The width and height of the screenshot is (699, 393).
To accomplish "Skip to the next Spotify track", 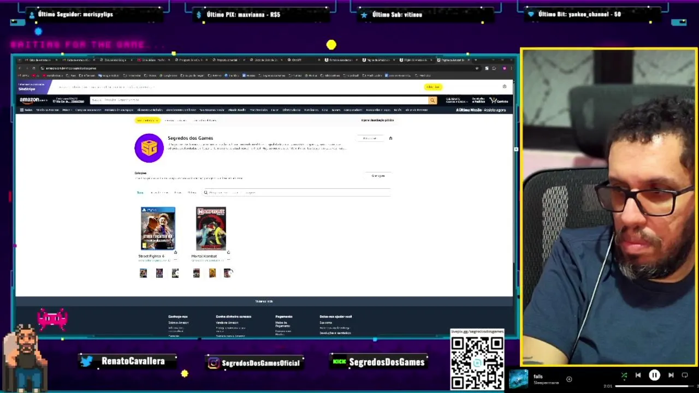I will pyautogui.click(x=671, y=376).
